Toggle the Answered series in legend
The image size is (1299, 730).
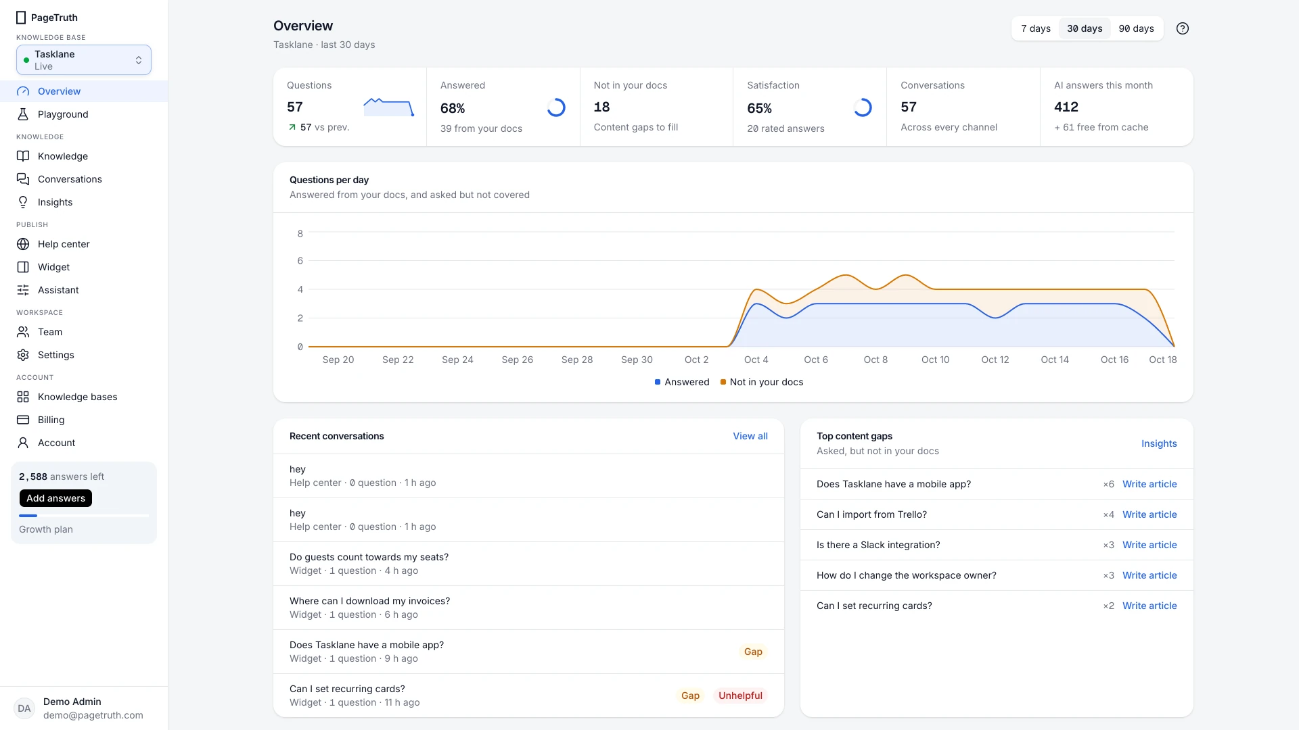click(682, 382)
